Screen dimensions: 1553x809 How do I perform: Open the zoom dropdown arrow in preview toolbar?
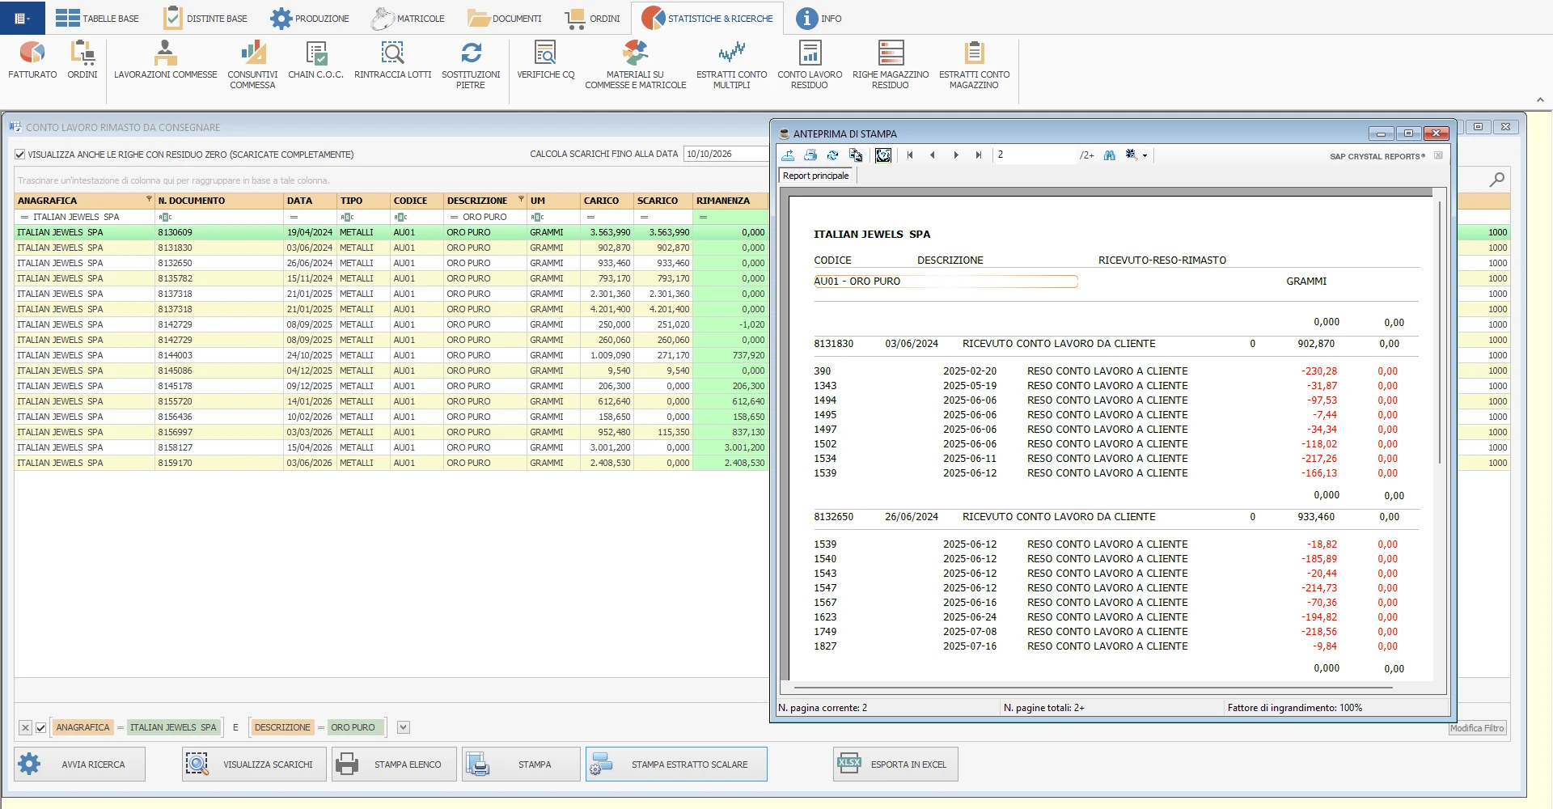(x=1145, y=156)
